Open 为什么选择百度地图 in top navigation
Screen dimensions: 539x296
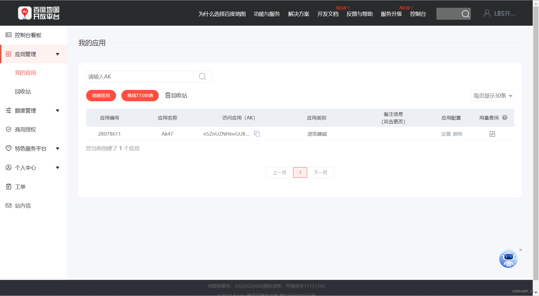[222, 14]
